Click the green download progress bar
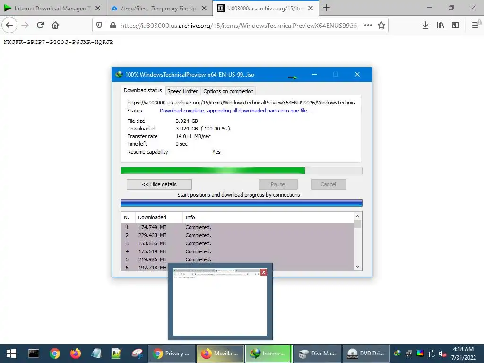 pos(242,171)
